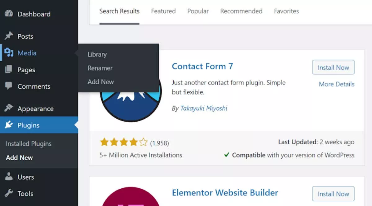Click the Comments speech bubble icon

pyautogui.click(x=9, y=86)
